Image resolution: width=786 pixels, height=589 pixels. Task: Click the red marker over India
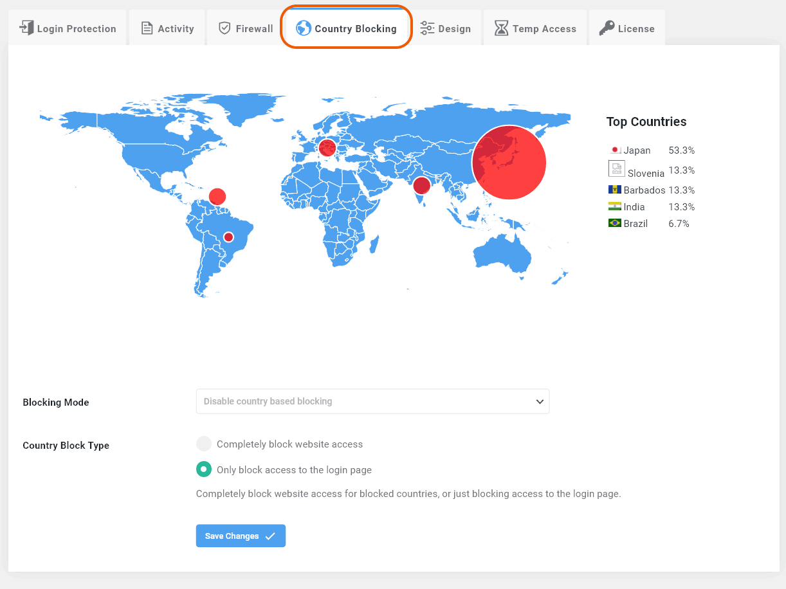[421, 185]
